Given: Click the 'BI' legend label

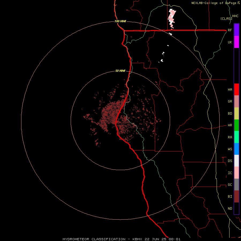Looking at the screenshot, I should 230,197.
